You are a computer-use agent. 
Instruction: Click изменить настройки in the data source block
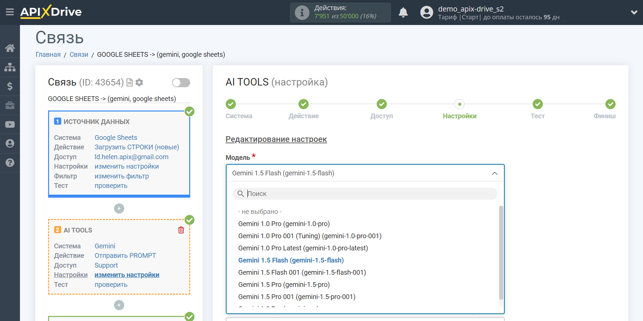coord(127,166)
